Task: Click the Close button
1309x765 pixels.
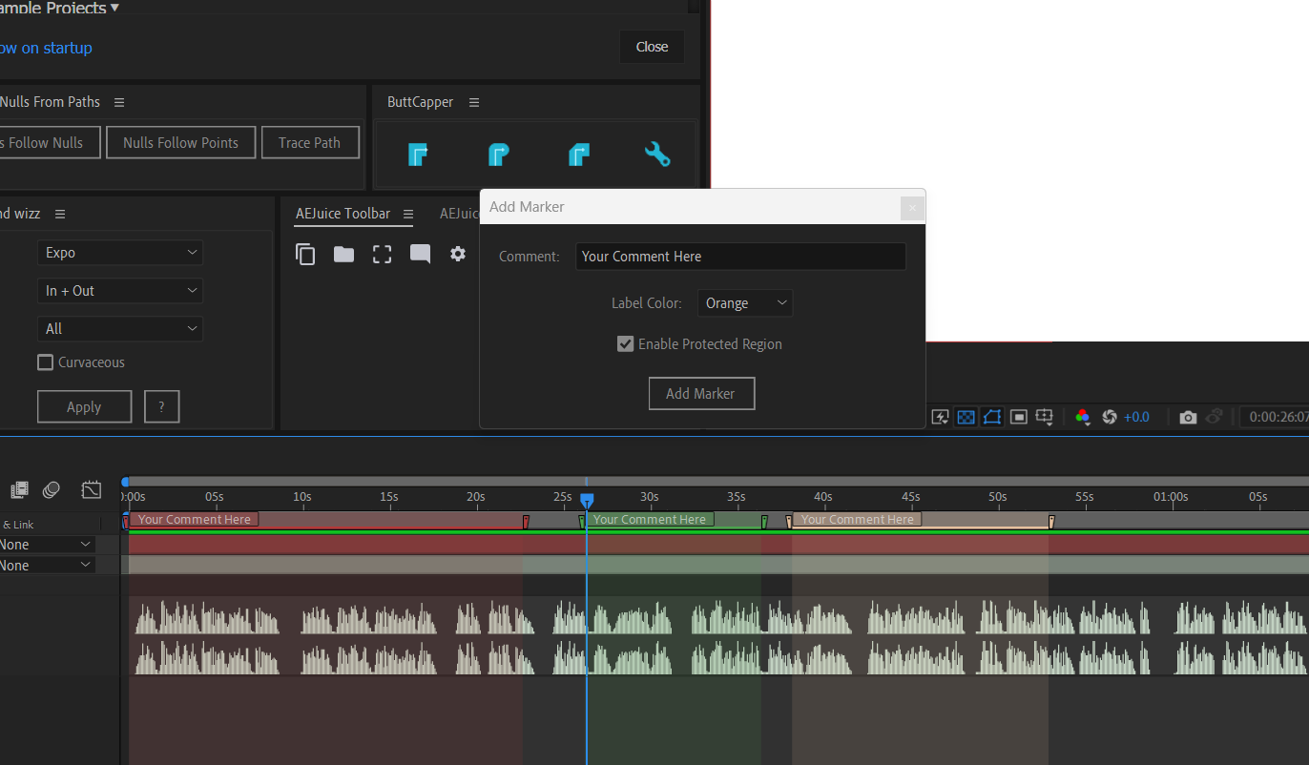Action: pyautogui.click(x=652, y=47)
